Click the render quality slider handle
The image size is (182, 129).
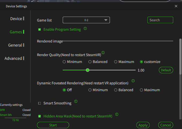(88, 70)
